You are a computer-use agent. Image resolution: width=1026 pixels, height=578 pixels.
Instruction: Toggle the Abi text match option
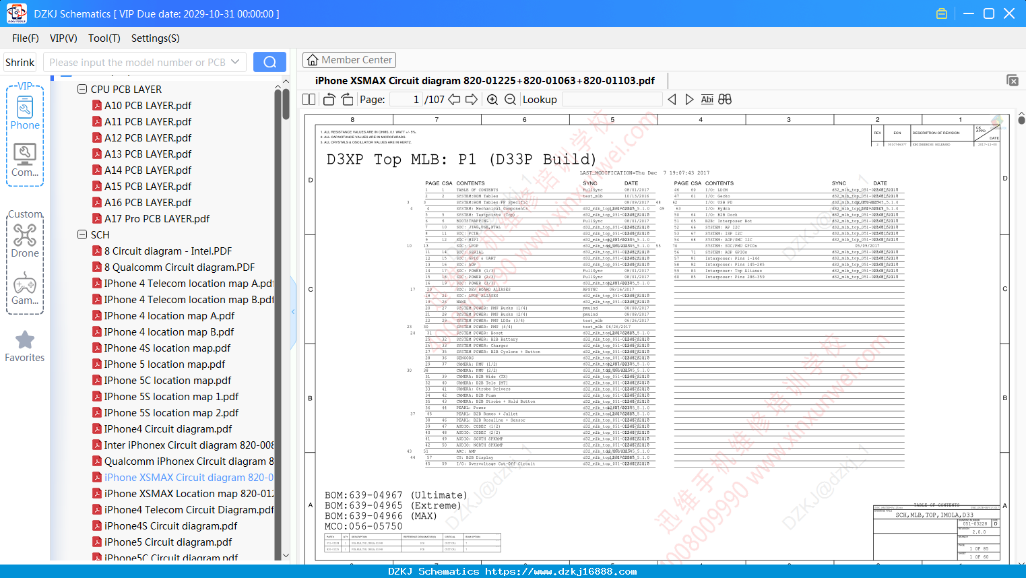tap(707, 99)
